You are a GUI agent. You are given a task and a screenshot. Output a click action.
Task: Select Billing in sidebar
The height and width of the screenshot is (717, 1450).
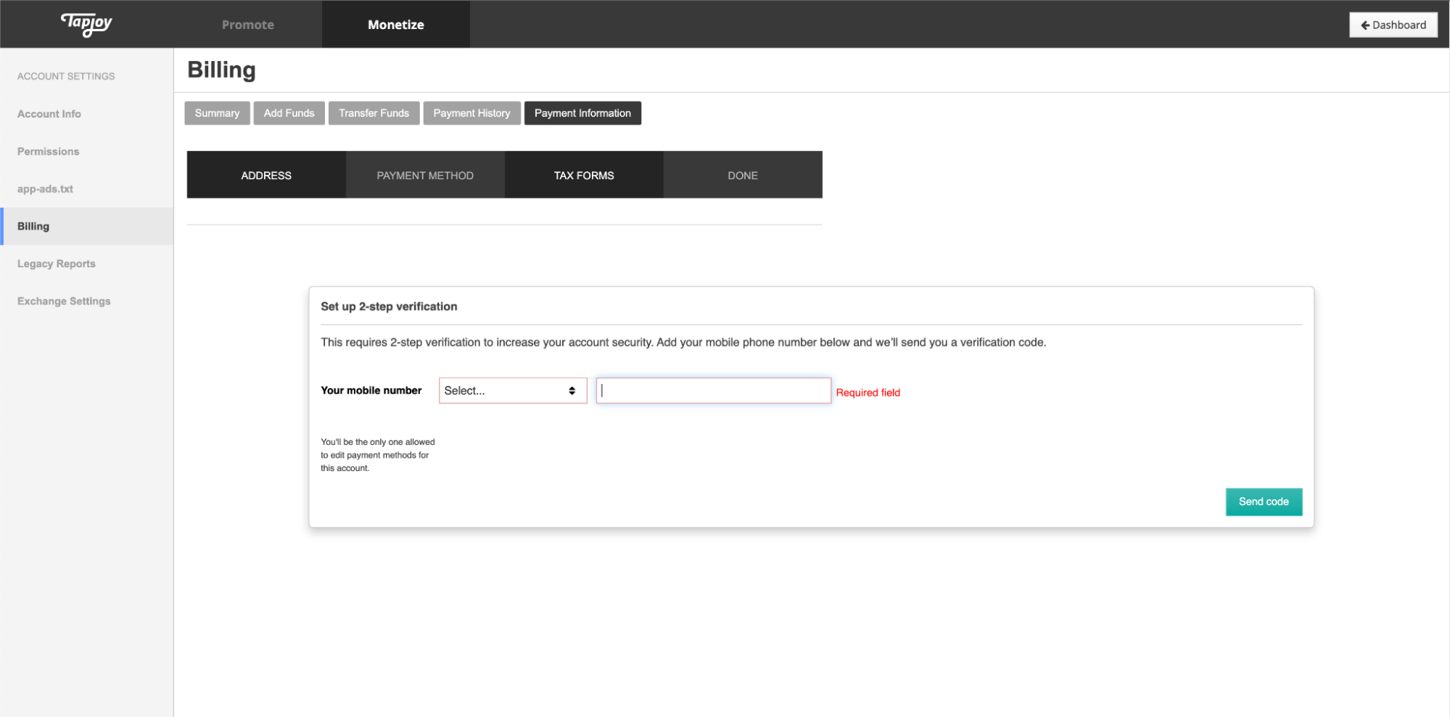[33, 226]
